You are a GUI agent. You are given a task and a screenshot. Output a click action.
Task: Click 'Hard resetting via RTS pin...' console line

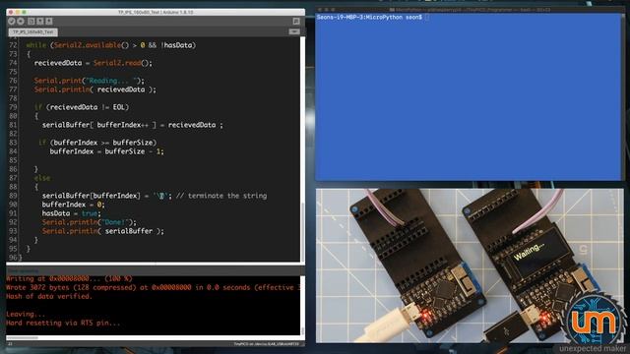point(63,323)
